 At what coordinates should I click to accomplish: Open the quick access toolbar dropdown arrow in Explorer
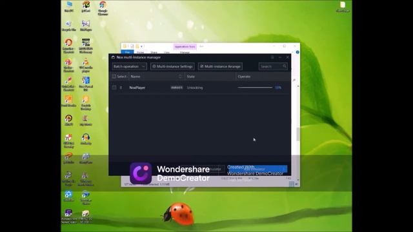[x=142, y=46]
